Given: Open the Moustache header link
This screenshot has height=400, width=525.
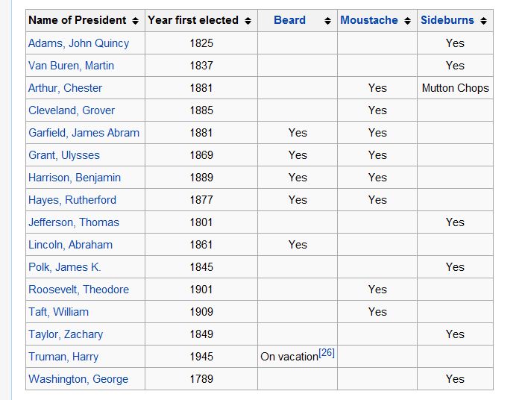Looking at the screenshot, I should (369, 20).
